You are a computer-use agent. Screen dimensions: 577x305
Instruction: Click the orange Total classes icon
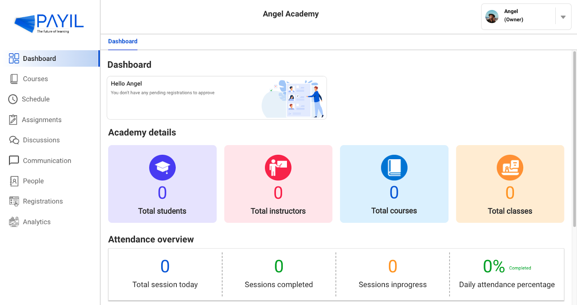(510, 168)
